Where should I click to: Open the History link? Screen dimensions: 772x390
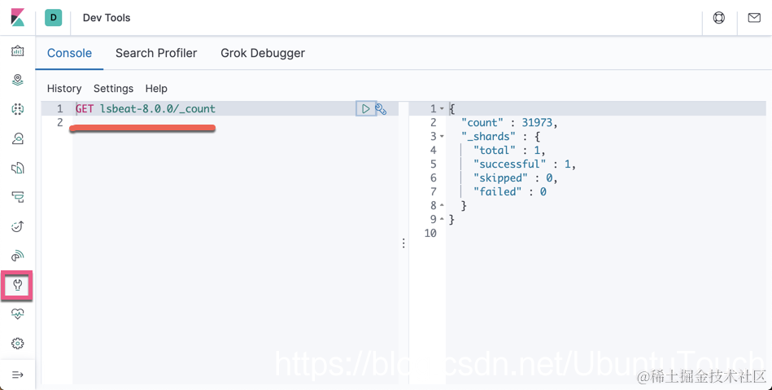tap(64, 89)
